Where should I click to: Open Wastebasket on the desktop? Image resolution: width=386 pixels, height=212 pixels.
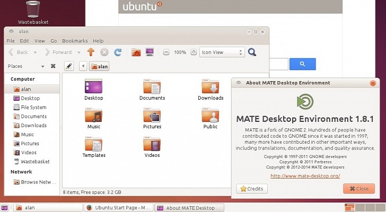pos(33,10)
